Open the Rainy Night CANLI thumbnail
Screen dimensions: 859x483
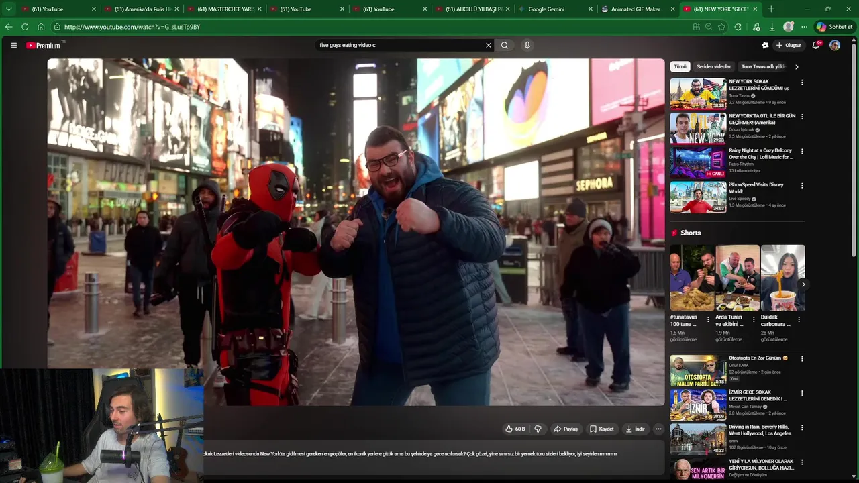click(698, 163)
